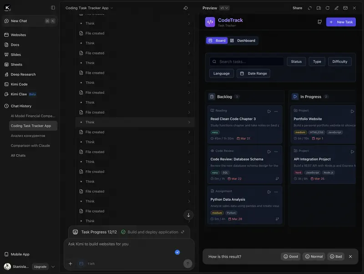The width and height of the screenshot is (364, 274).
Task: Open the Status filter dropdown
Action: (296, 61)
